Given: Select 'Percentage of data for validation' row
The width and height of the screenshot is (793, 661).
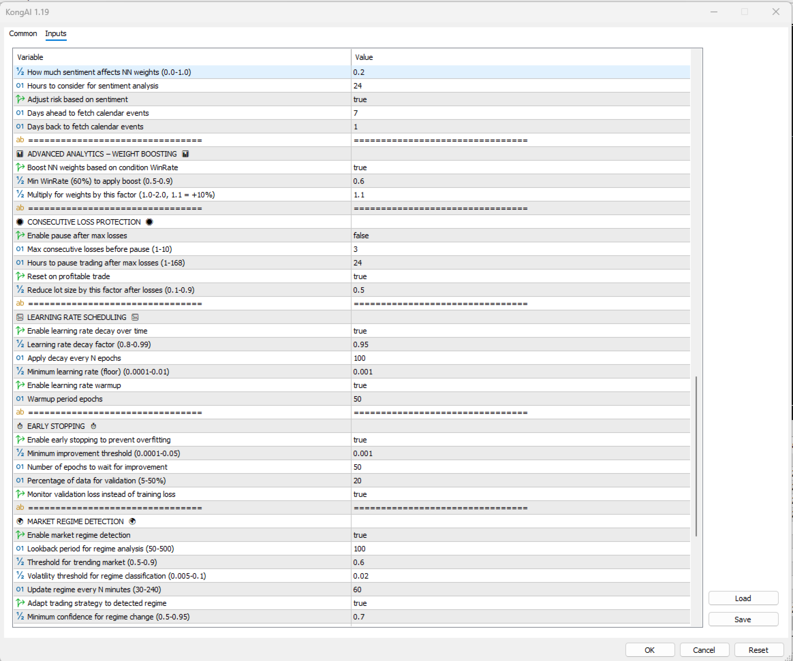Looking at the screenshot, I should click(352, 481).
